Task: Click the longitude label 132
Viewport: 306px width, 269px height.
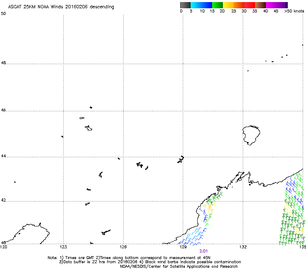Action: click(243, 247)
